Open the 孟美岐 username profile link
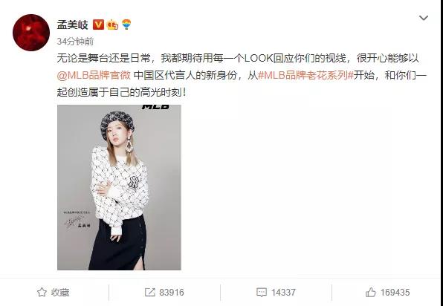Image resolution: width=443 pixels, height=306 pixels. coord(73,25)
